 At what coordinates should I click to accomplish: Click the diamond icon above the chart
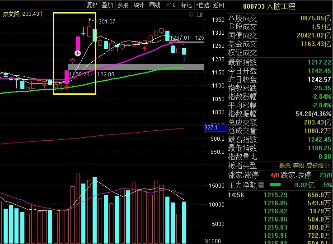coord(191,14)
